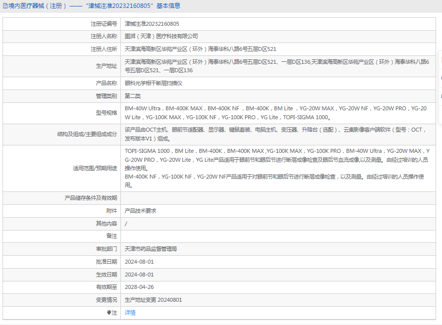Screen dimensions: 442x325
Task: Click registration number value 津械注准20232160805
Action: [x=152, y=24]
